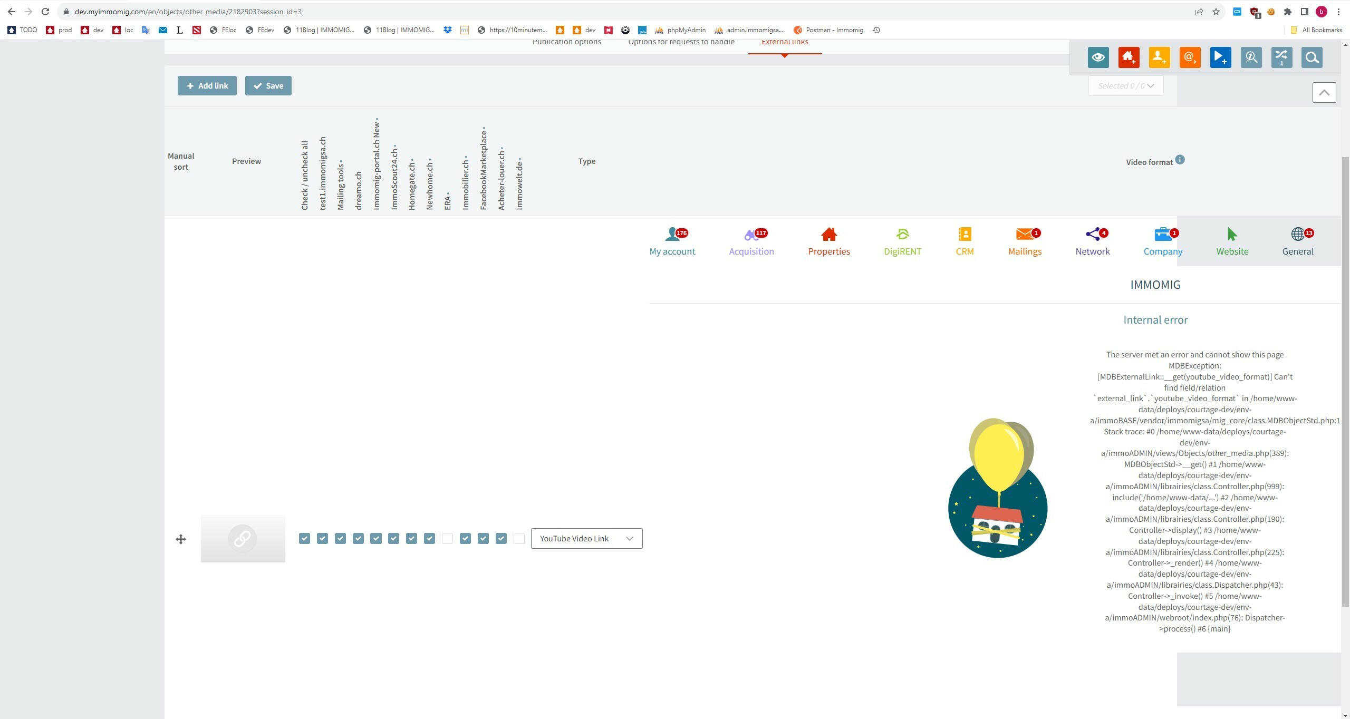
Task: Reload the page in the browser
Action: click(45, 12)
